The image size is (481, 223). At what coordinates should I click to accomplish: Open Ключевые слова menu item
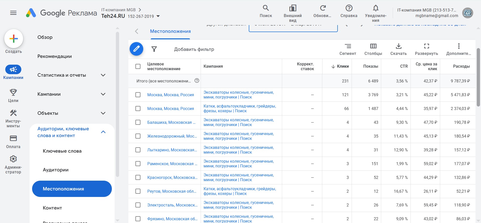click(62, 151)
